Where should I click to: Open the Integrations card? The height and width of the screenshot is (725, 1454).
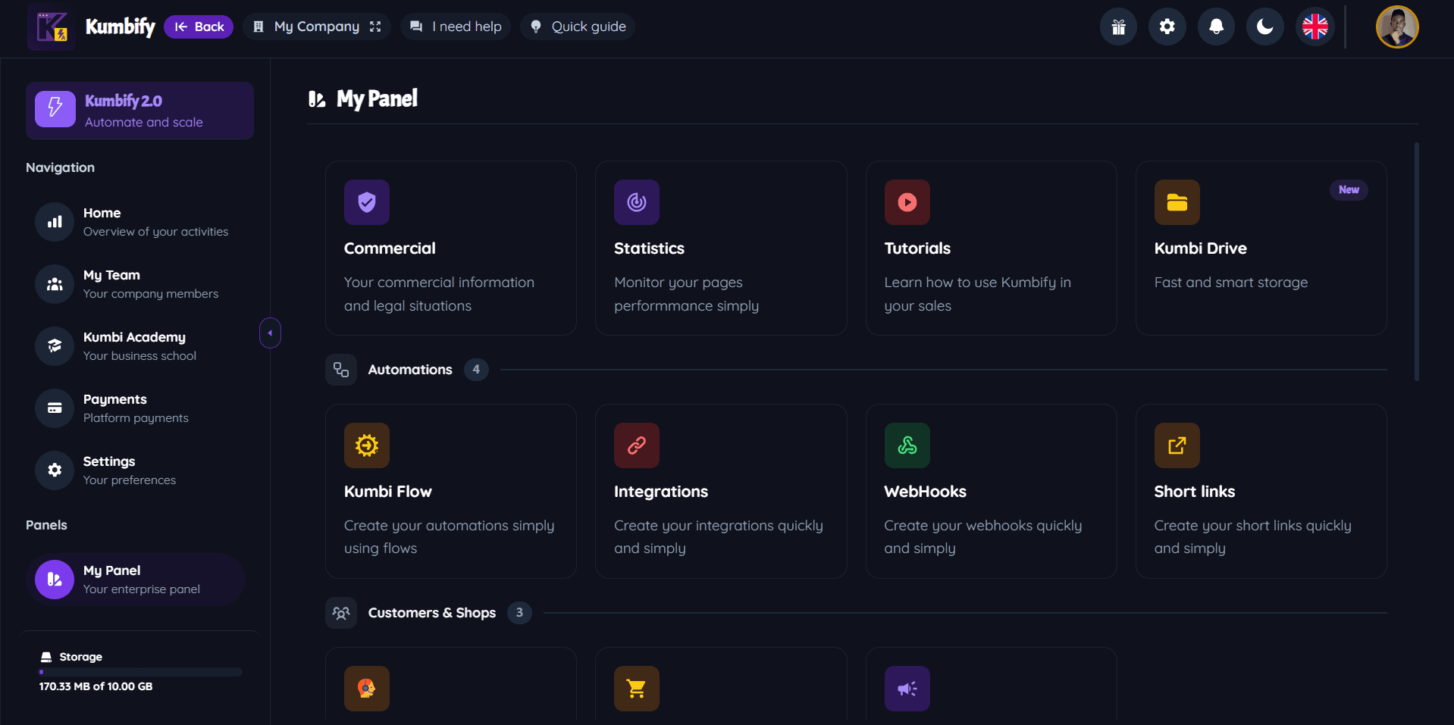[x=721, y=491]
